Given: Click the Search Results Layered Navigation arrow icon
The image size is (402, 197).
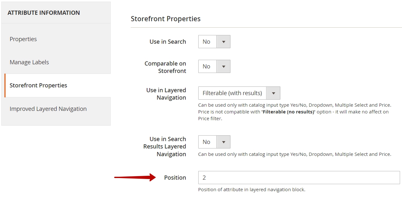Looking at the screenshot, I should point(223,142).
